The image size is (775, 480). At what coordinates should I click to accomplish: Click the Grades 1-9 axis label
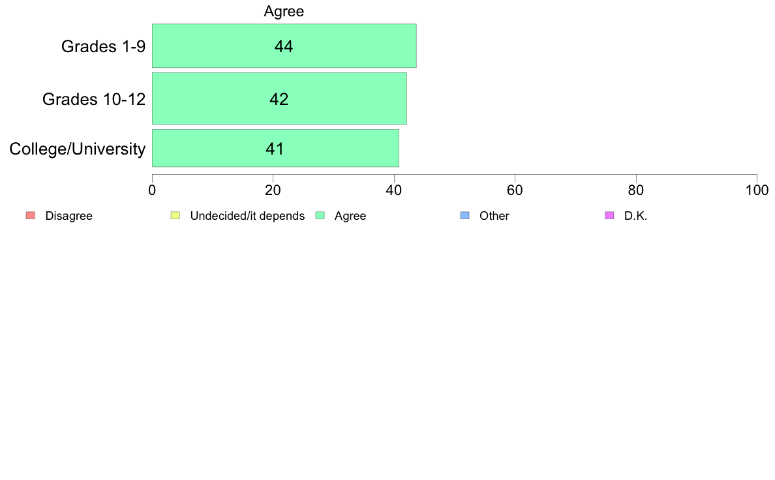[103, 46]
